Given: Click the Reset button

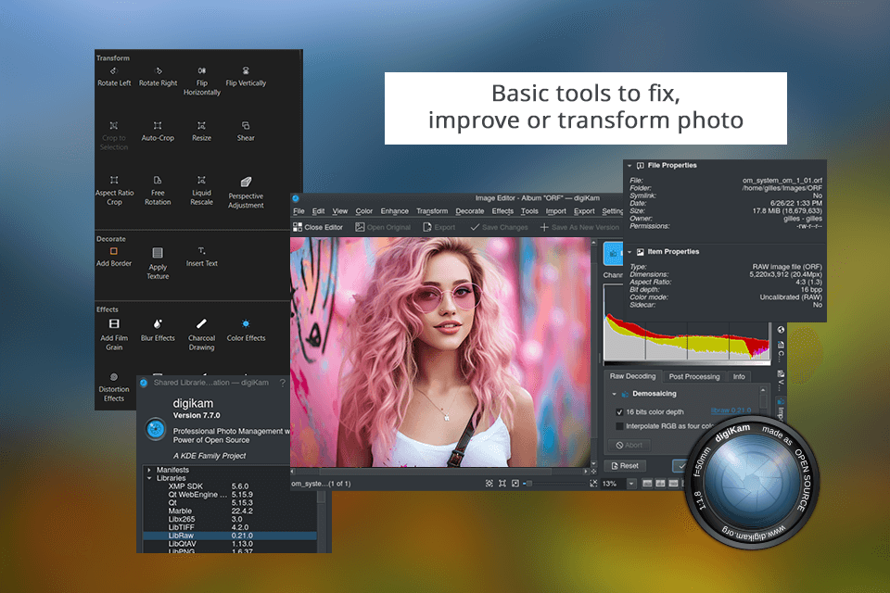Looking at the screenshot, I should [x=624, y=466].
